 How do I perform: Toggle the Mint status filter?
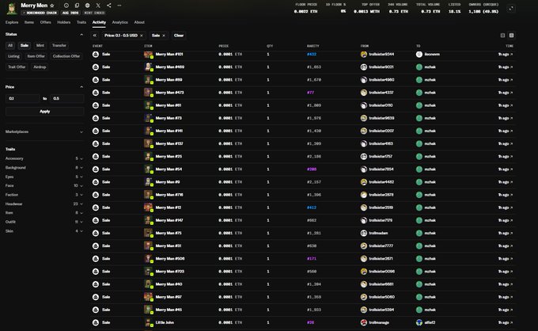[x=40, y=45]
